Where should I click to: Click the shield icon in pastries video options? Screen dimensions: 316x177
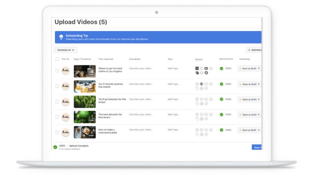[201, 84]
